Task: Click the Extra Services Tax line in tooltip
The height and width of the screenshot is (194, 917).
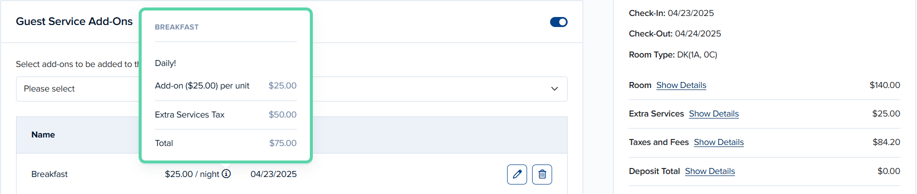Action: tap(226, 114)
